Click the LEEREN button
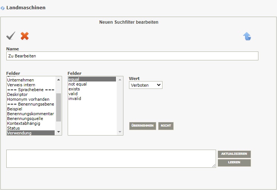This screenshot has width=277, height=190. click(234, 163)
